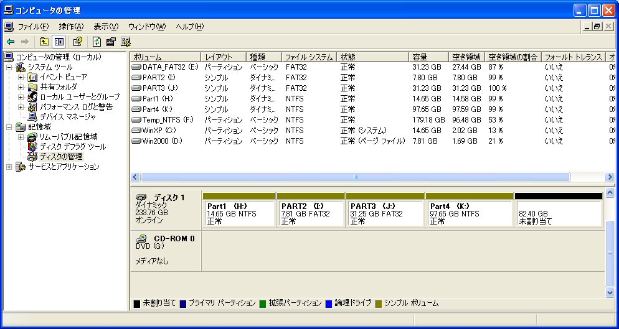Click the title bar computer icon
The height and width of the screenshot is (329, 619).
[x=9, y=10]
